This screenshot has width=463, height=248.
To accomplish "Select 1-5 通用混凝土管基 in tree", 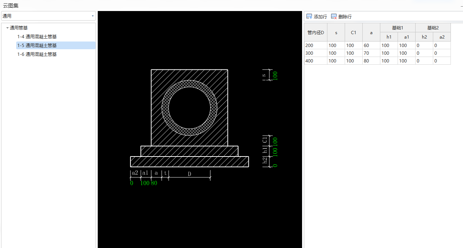I will pyautogui.click(x=56, y=45).
